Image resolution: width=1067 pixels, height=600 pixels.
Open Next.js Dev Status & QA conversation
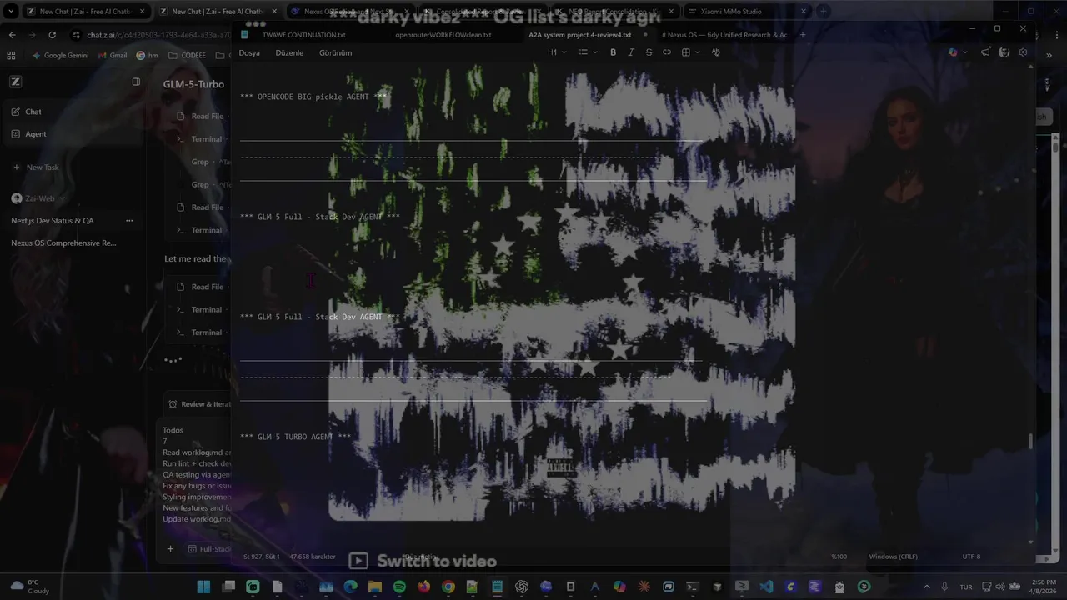point(53,221)
